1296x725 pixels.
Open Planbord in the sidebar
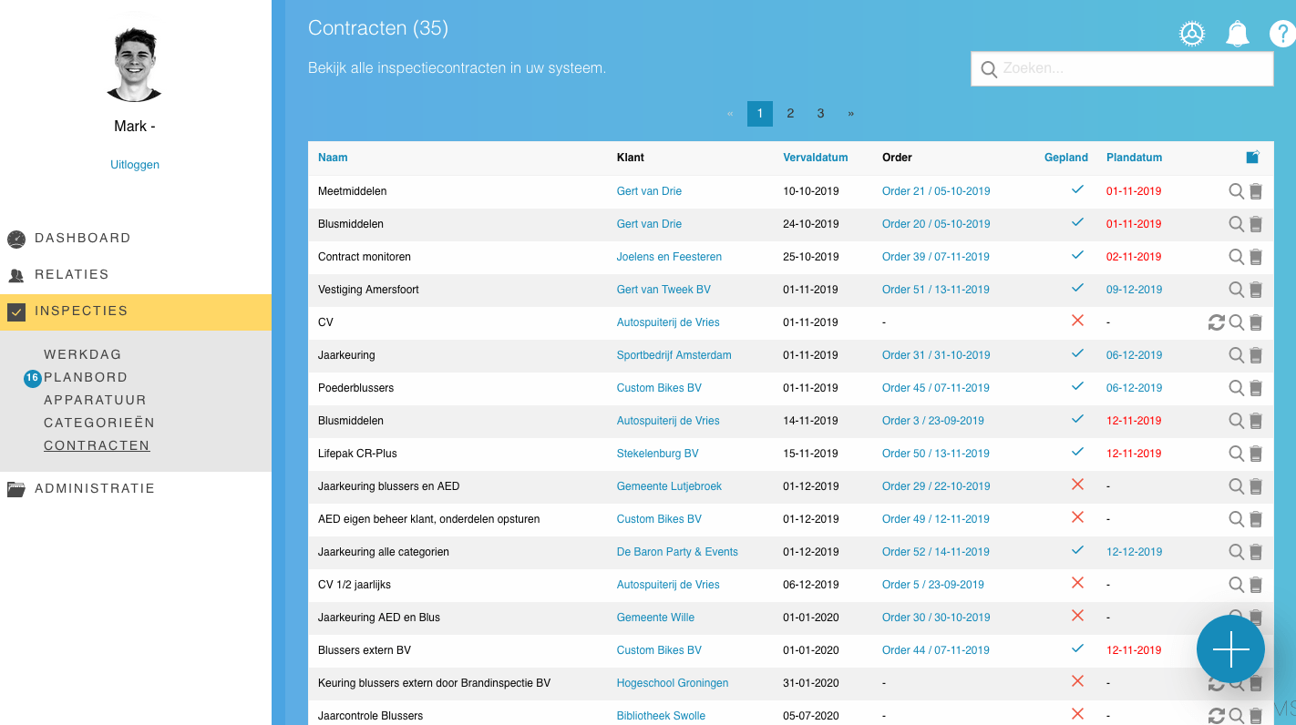tap(86, 377)
